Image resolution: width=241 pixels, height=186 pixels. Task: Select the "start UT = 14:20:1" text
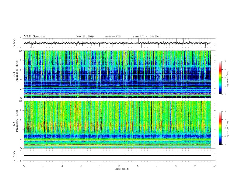147,36
